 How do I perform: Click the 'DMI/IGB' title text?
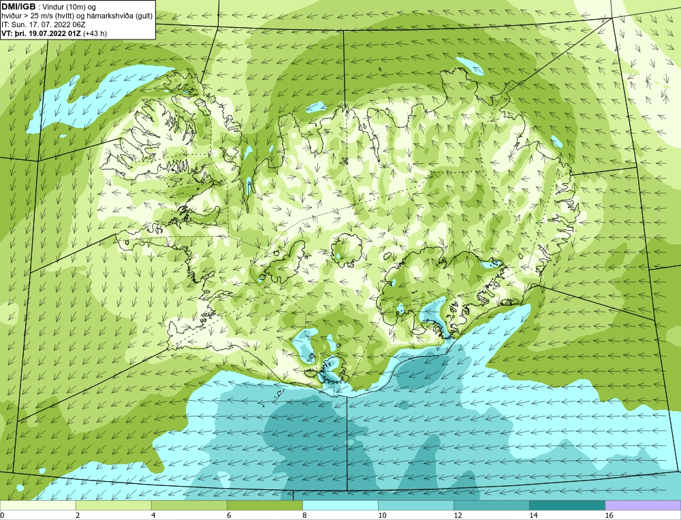coord(18,7)
